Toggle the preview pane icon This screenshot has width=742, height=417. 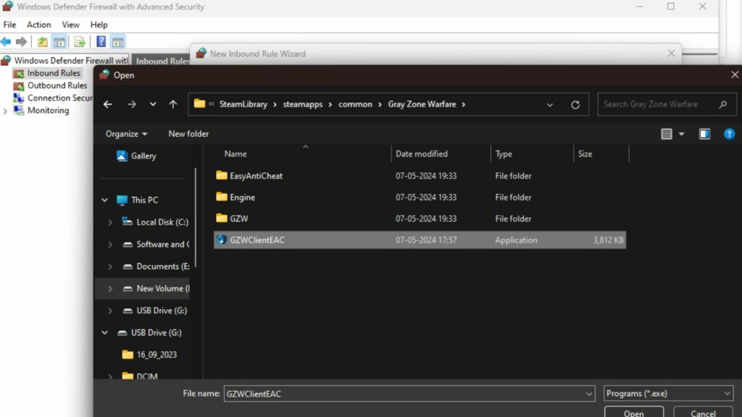[x=704, y=134]
